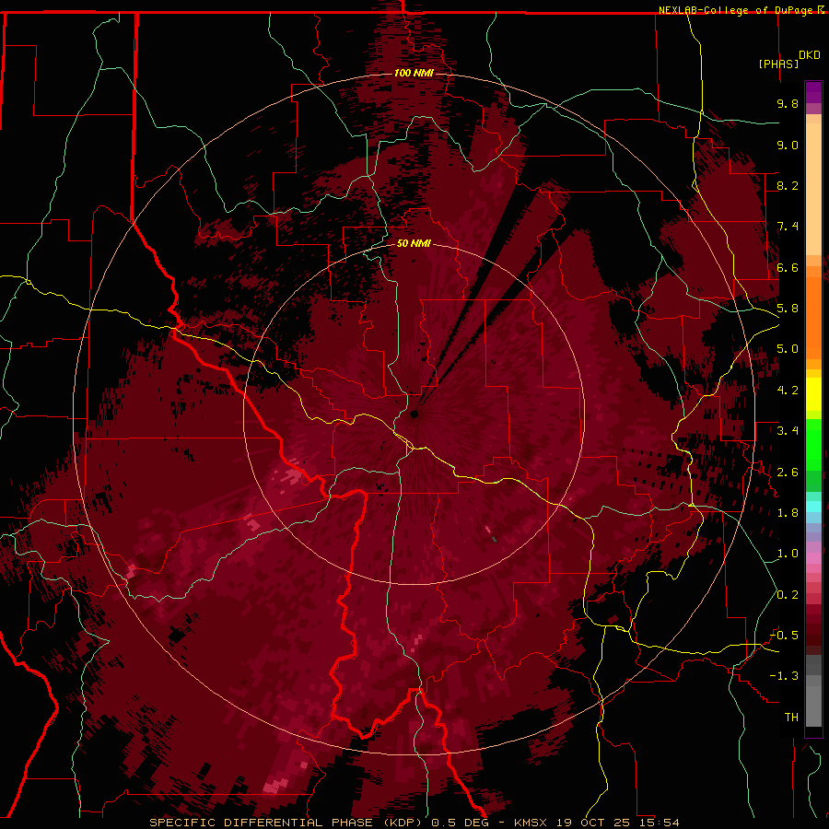Click the -0.5 legend value
Screen dimensions: 829x829
(784, 636)
